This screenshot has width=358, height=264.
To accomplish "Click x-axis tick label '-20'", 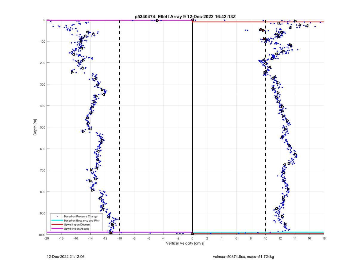I will pyautogui.click(x=47, y=238).
